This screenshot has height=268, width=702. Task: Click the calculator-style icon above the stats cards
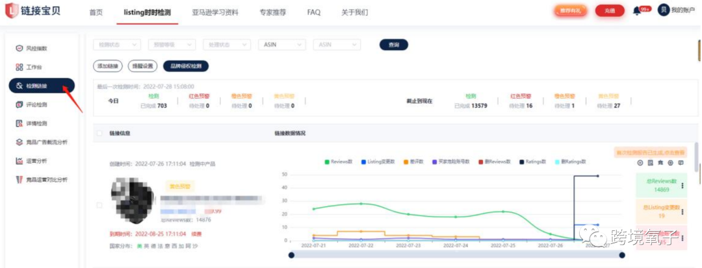650,163
